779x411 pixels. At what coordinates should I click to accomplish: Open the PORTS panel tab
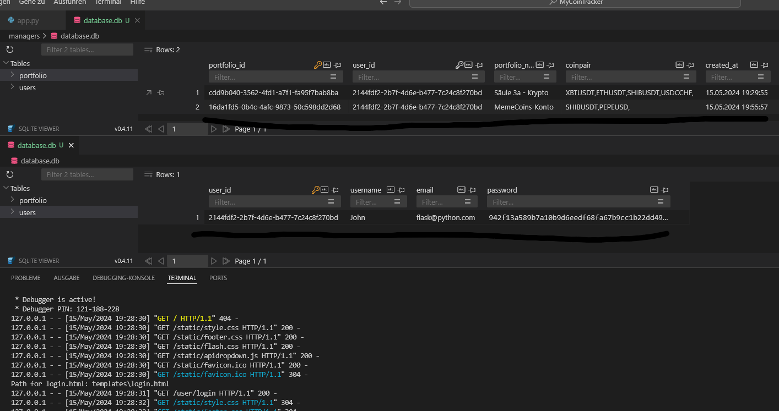point(218,278)
